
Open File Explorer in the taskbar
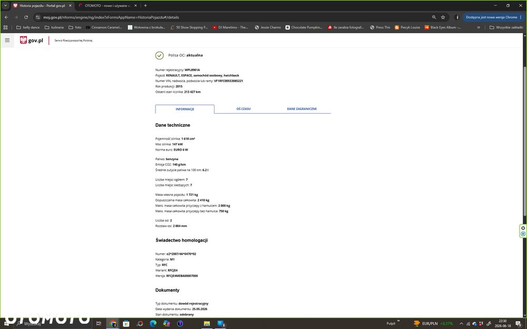coord(207,324)
